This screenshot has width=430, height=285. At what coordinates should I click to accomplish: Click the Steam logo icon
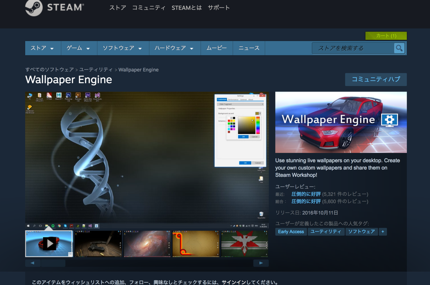pyautogui.click(x=34, y=8)
